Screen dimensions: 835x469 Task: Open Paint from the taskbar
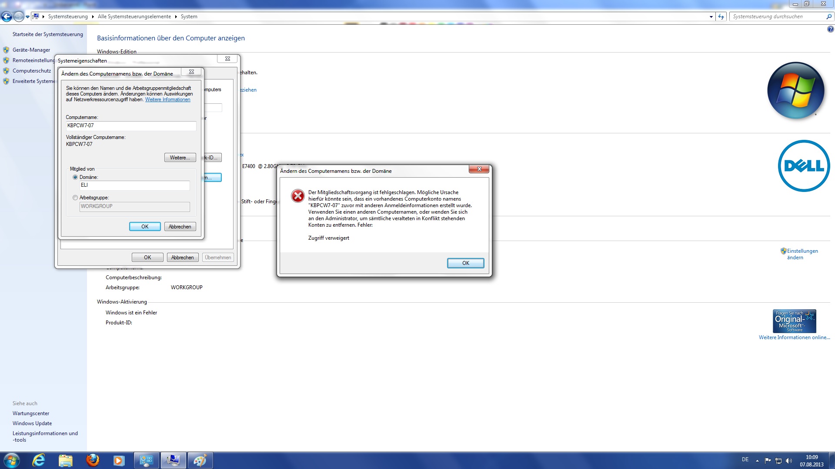click(x=200, y=460)
